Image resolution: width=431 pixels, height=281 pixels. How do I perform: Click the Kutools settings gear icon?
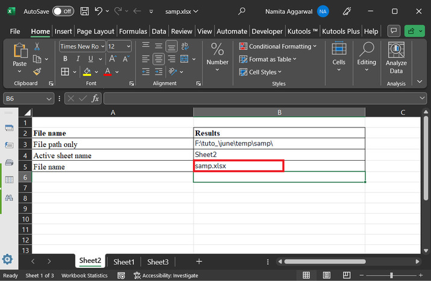7,259
